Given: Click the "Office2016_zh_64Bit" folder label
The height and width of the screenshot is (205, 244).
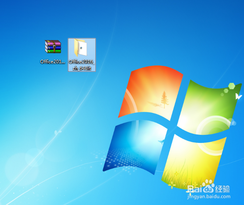Looking at the screenshot, I should pyautogui.click(x=82, y=65).
